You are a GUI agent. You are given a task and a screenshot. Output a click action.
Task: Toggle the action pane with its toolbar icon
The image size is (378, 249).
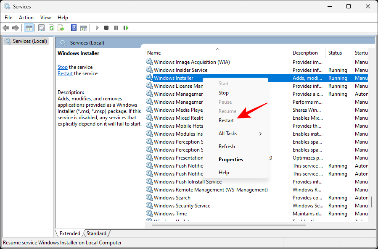click(84, 28)
